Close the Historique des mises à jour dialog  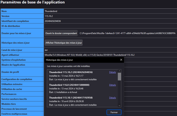[121, 60]
